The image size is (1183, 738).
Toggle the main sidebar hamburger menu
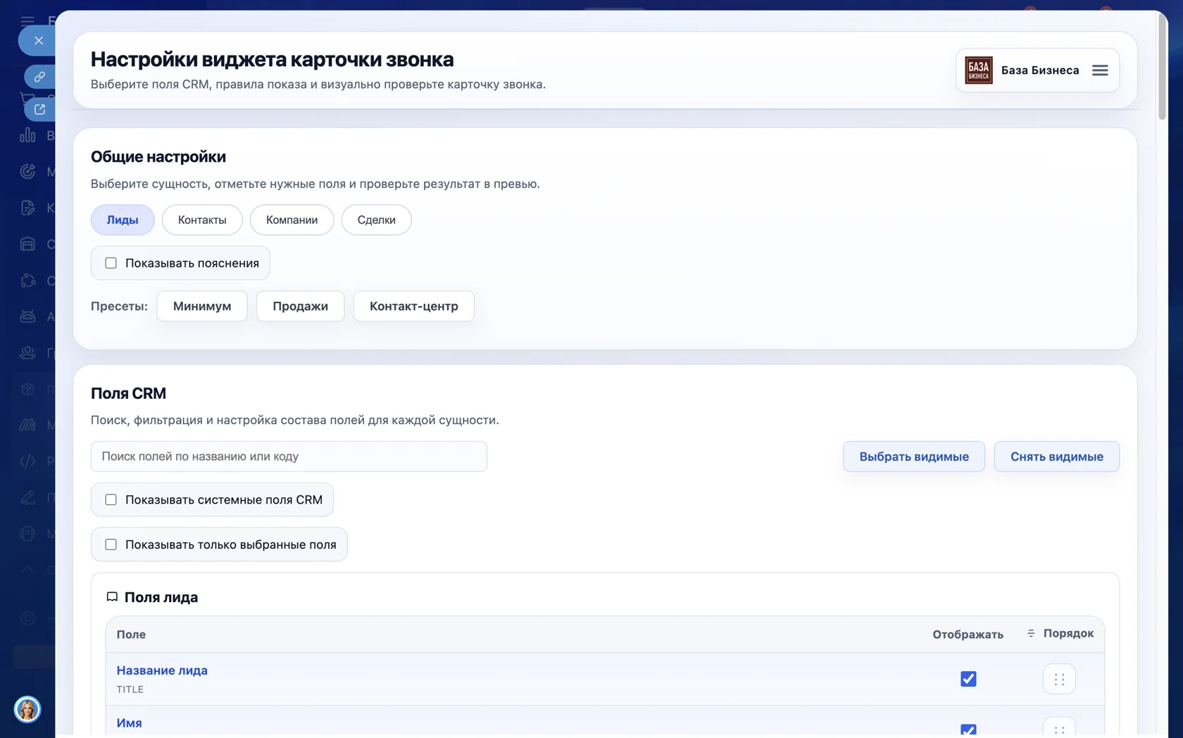click(27, 20)
